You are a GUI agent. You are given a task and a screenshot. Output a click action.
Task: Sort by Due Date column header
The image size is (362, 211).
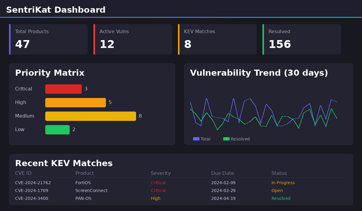tap(223, 173)
